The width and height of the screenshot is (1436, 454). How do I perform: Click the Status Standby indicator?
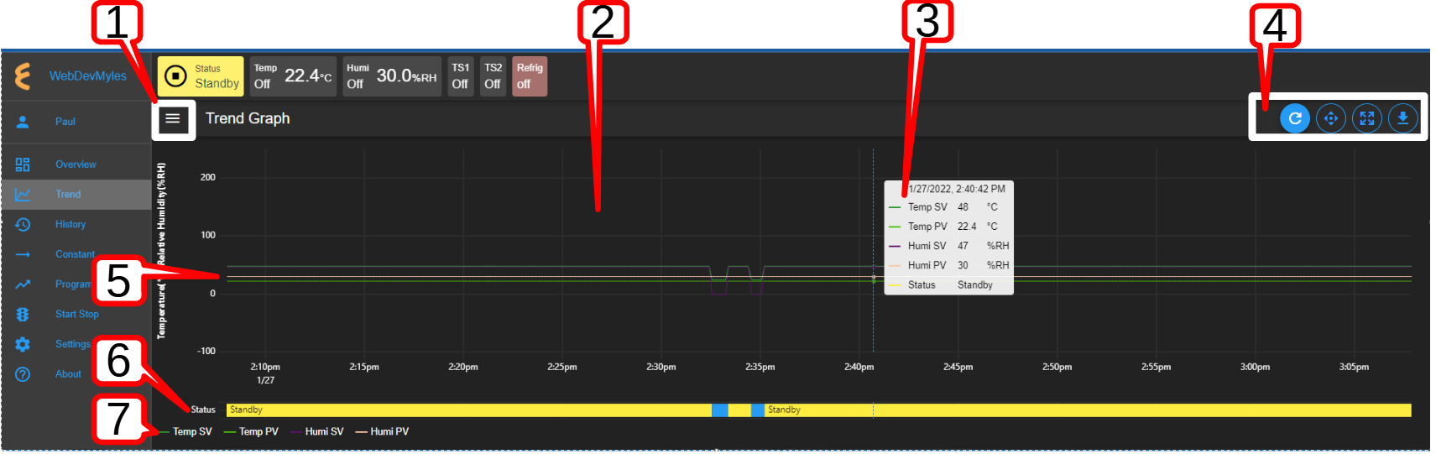201,76
